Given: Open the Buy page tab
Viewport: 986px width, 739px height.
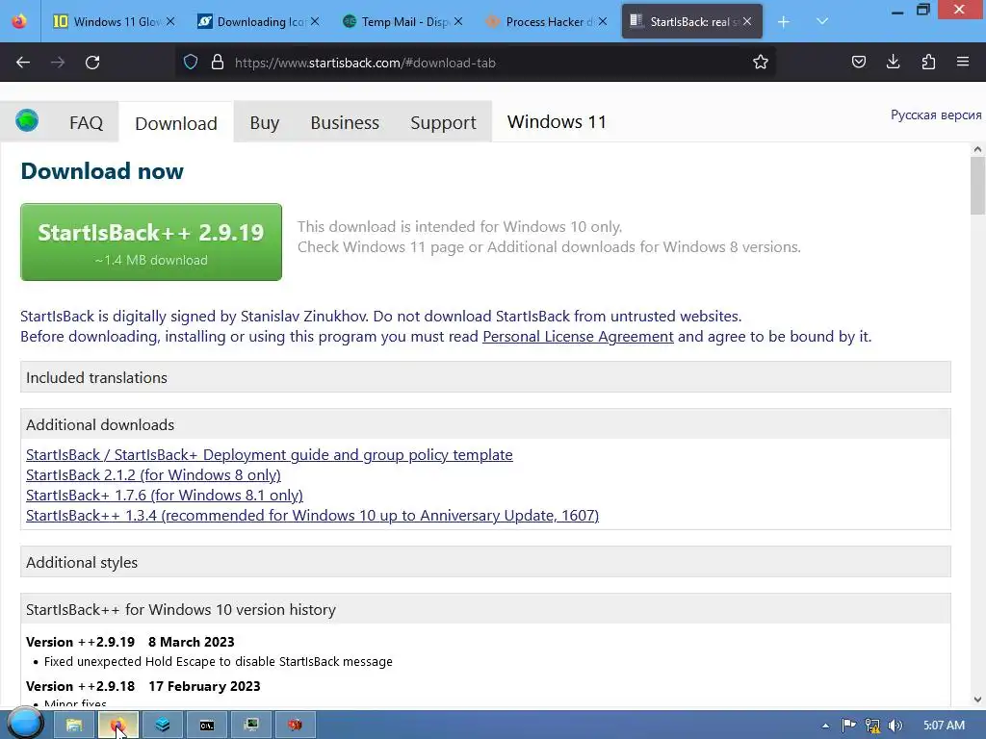Looking at the screenshot, I should pos(265,122).
